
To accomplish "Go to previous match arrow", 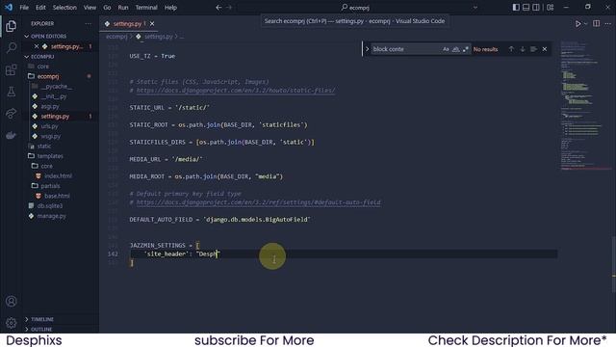I will (x=511, y=49).
